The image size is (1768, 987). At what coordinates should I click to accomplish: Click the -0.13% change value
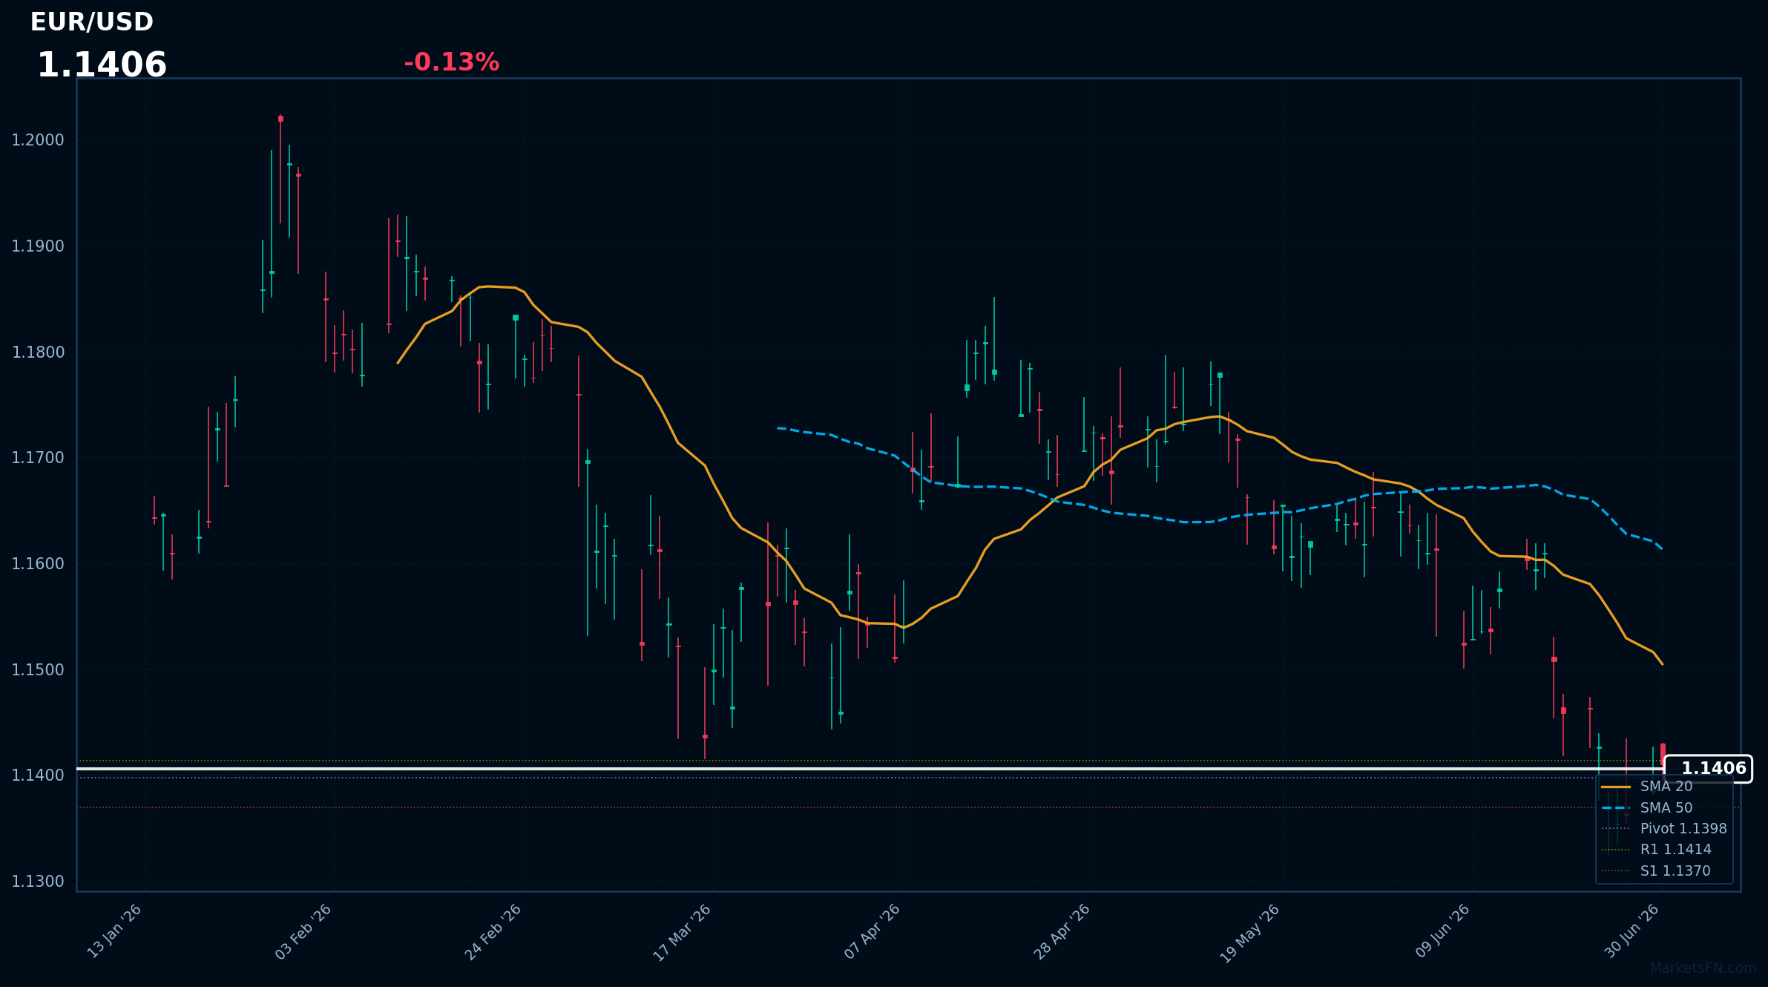point(451,62)
